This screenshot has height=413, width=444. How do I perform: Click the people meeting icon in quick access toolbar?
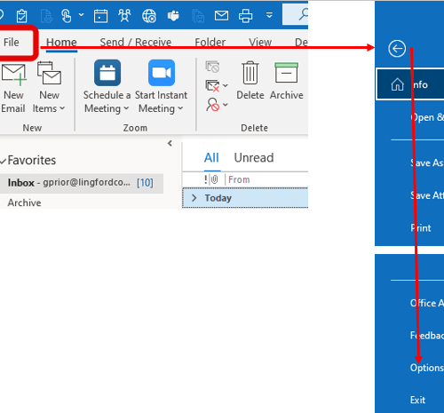tap(124, 15)
